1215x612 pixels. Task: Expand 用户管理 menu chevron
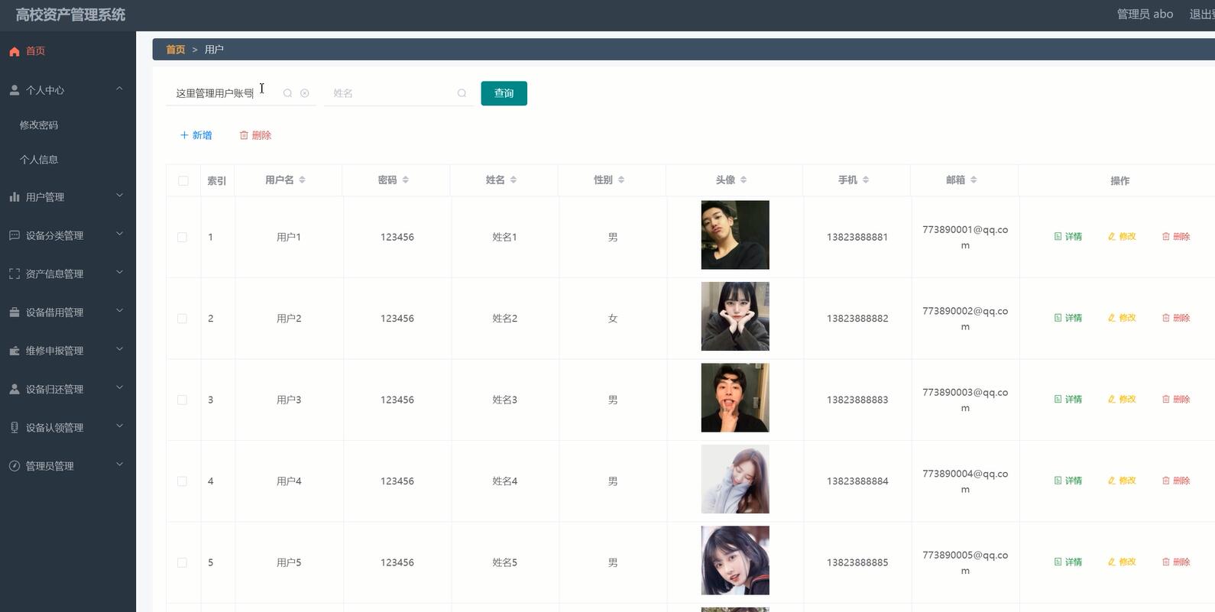pyautogui.click(x=119, y=196)
